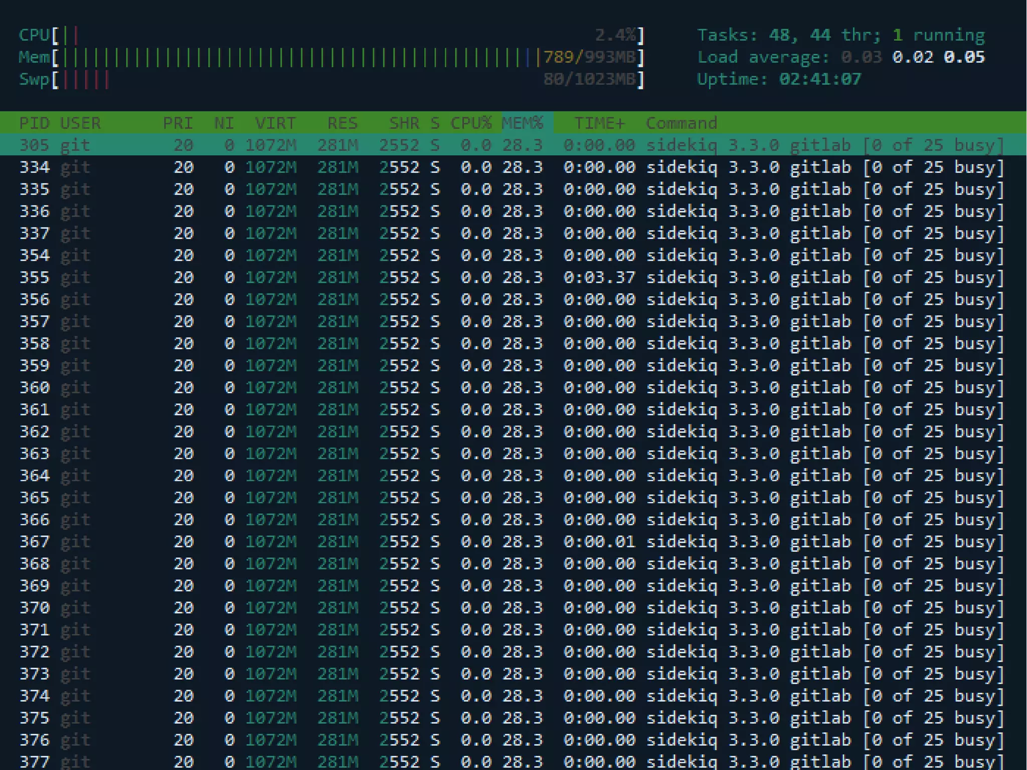Screen dimensions: 1027x770
Task: Select process row with PID 363
Action: 513,454
